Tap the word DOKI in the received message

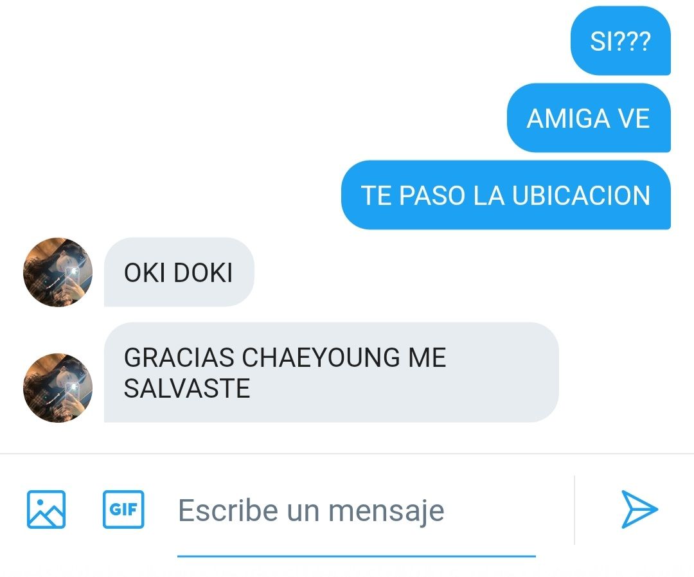point(202,272)
